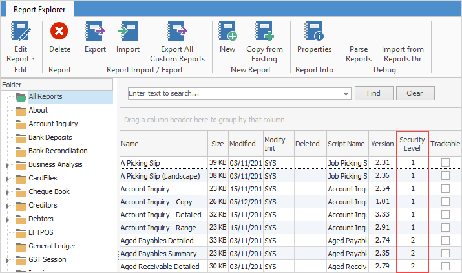Click Copy from Existing icon

tap(264, 31)
